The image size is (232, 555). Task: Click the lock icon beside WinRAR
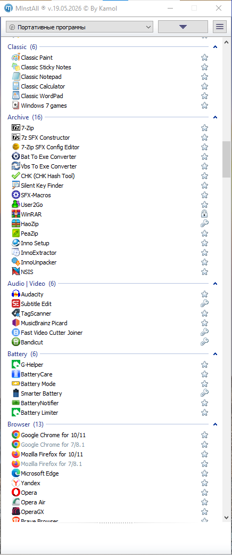point(204,214)
